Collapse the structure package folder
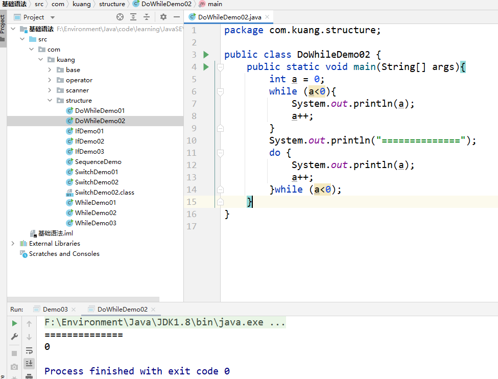This screenshot has width=498, height=379. [x=50, y=101]
